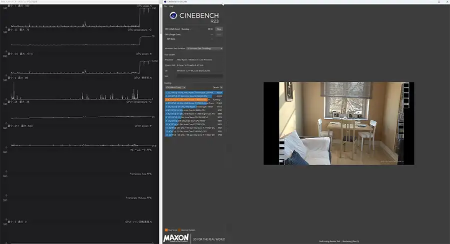Image resolution: width=450 pixels, height=244 pixels.
Task: Select ranking row 13, i7-1165G7 at 1.69 GHz
Action: 193,135
